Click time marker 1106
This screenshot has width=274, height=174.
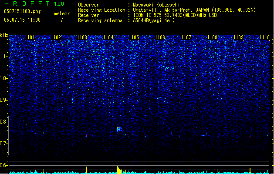[x=160, y=37]
